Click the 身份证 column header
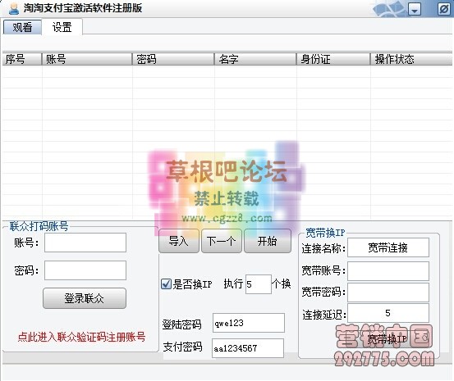Viewport: 454px width, 381px height. click(333, 59)
